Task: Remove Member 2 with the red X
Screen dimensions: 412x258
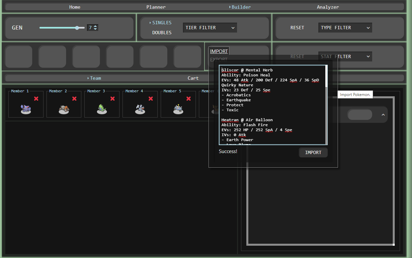Action: tap(74, 99)
